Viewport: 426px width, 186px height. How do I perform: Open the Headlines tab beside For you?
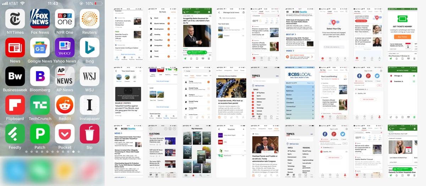(x=124, y=58)
